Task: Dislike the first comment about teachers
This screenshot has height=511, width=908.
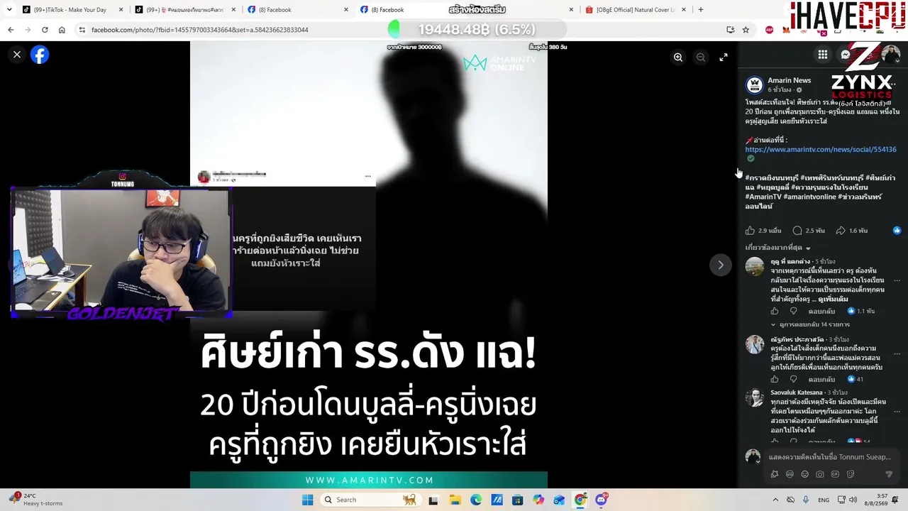Action: [x=793, y=311]
